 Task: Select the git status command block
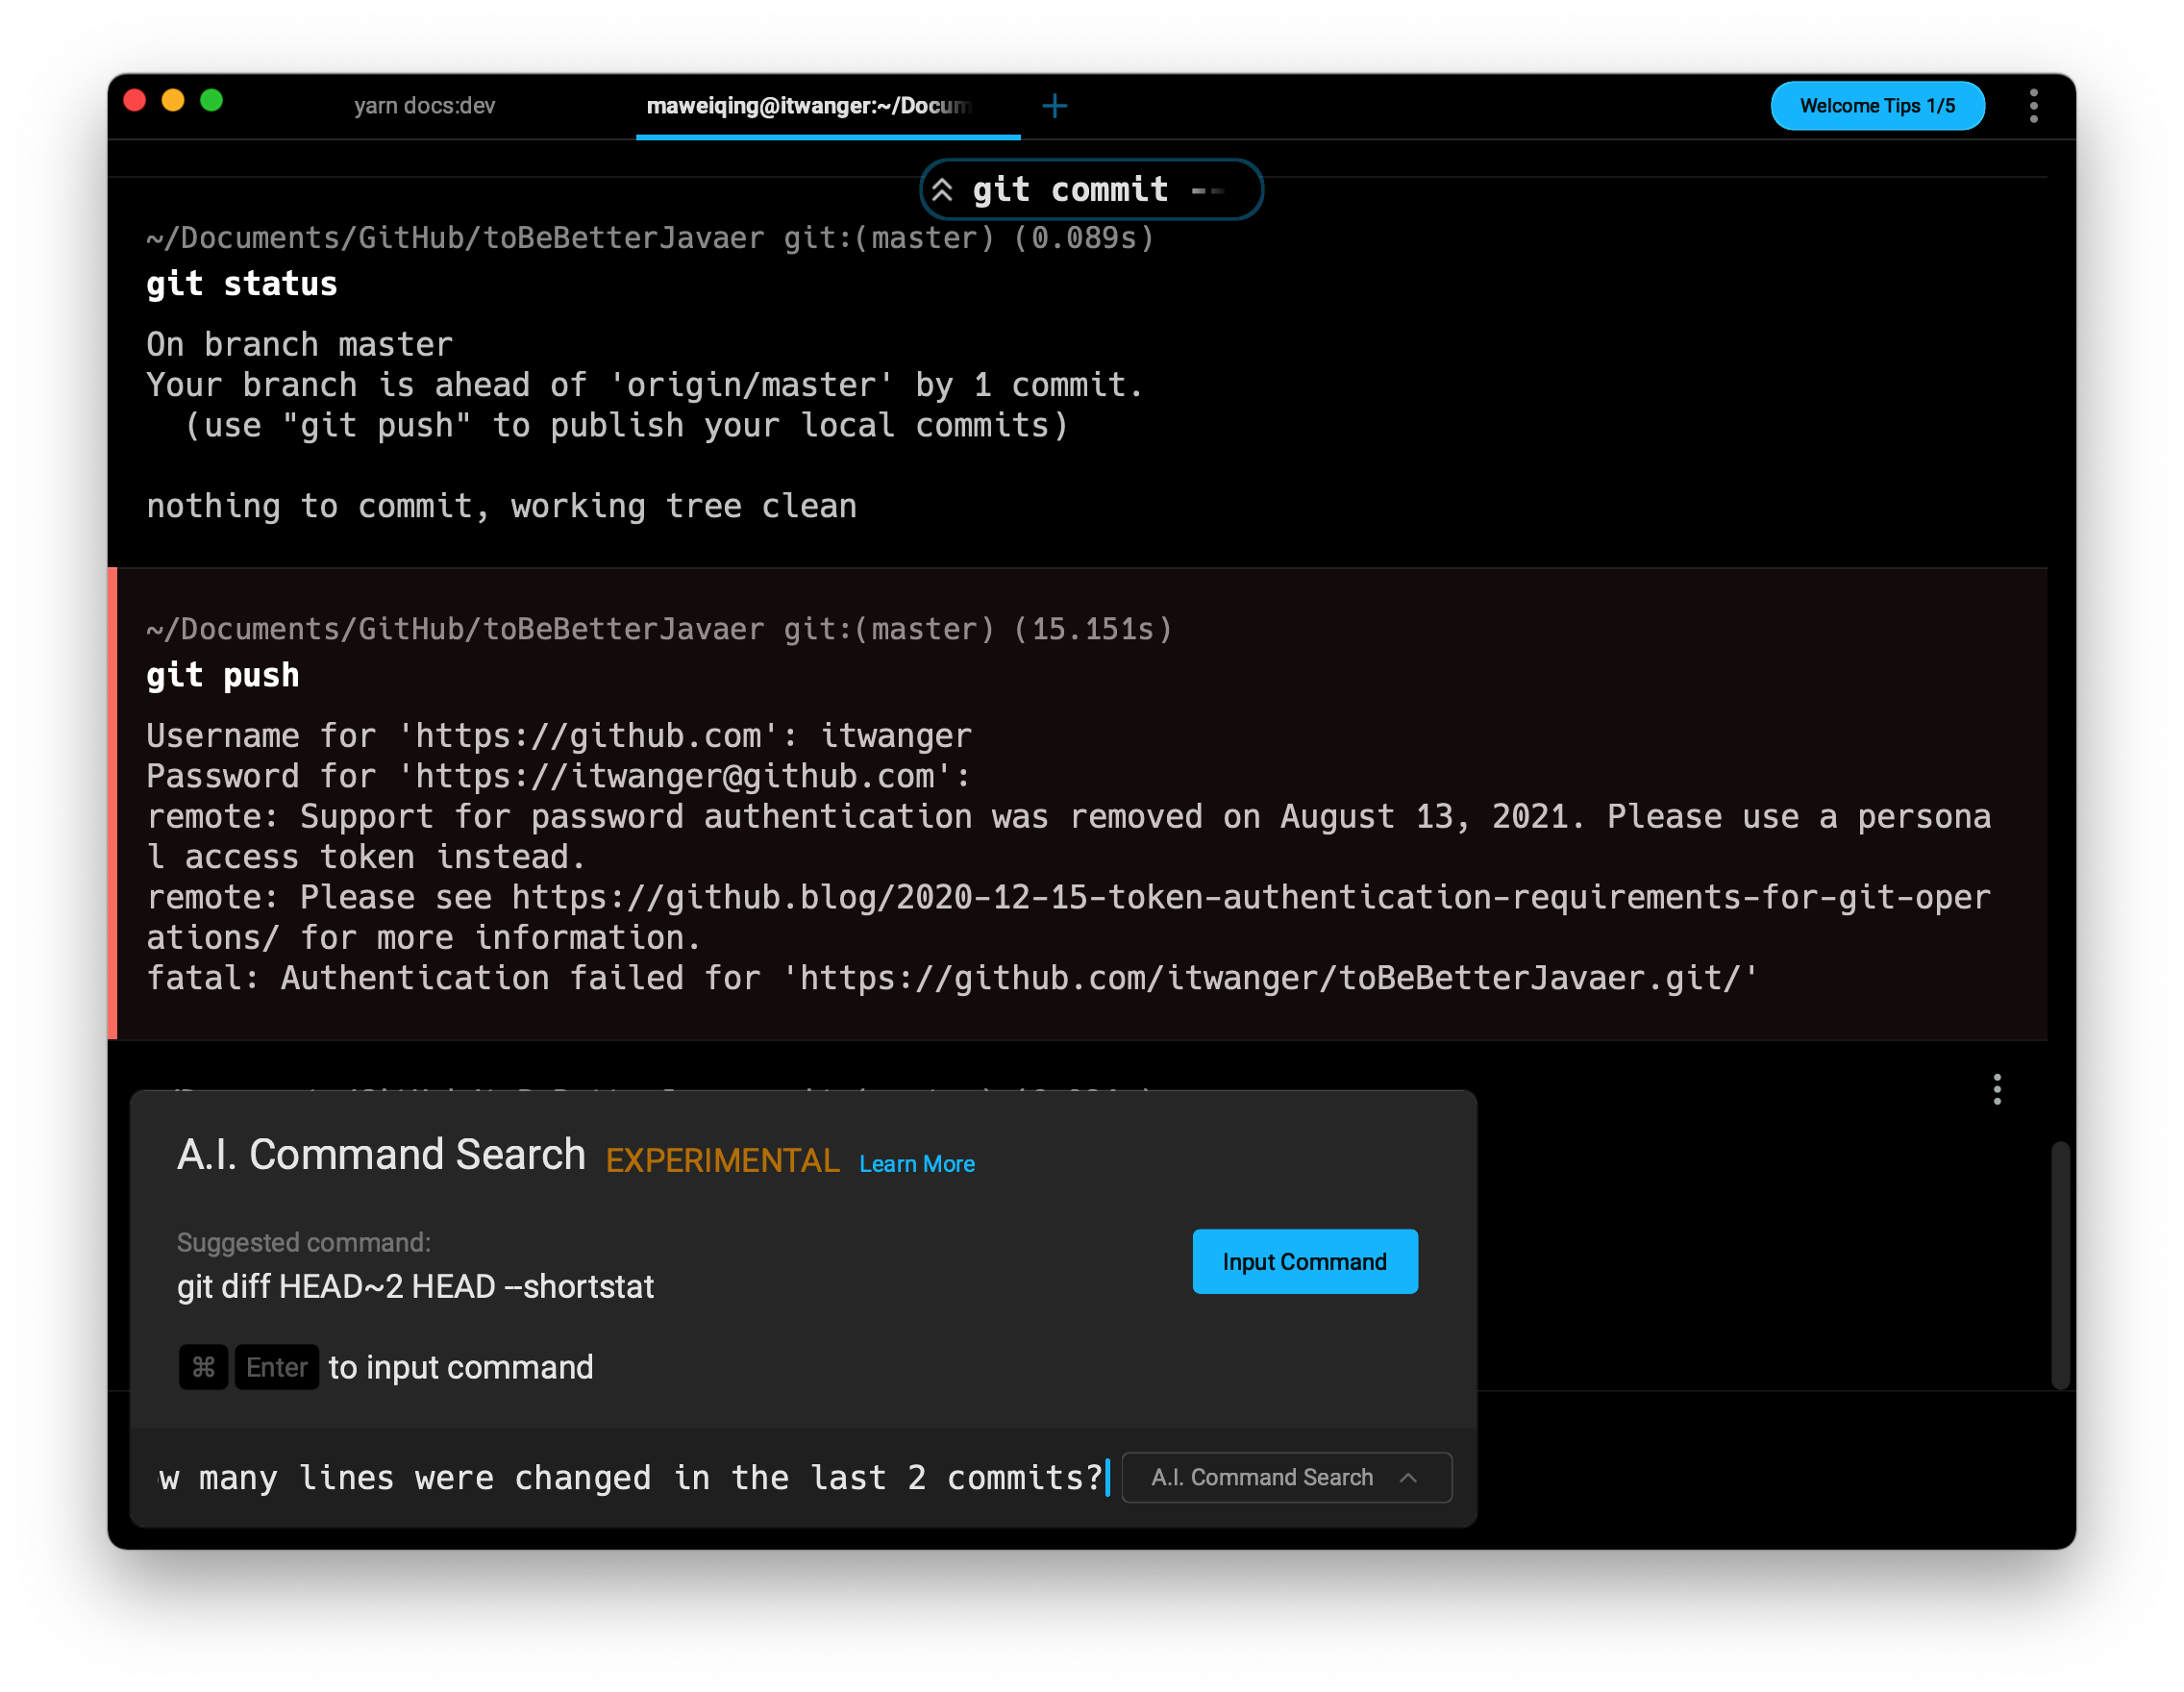click(241, 283)
